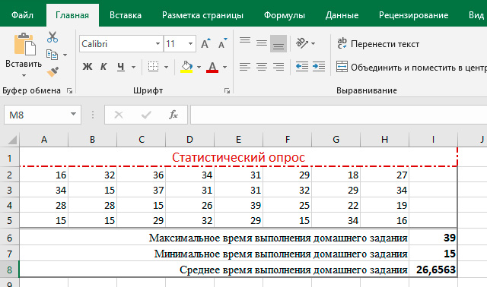This screenshot has width=487, height=287.
Task: Click inside the formula bar field
Action: click(x=339, y=115)
